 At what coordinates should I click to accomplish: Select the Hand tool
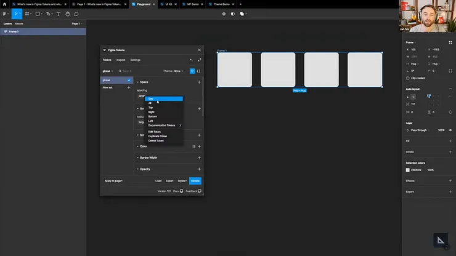coord(67,14)
